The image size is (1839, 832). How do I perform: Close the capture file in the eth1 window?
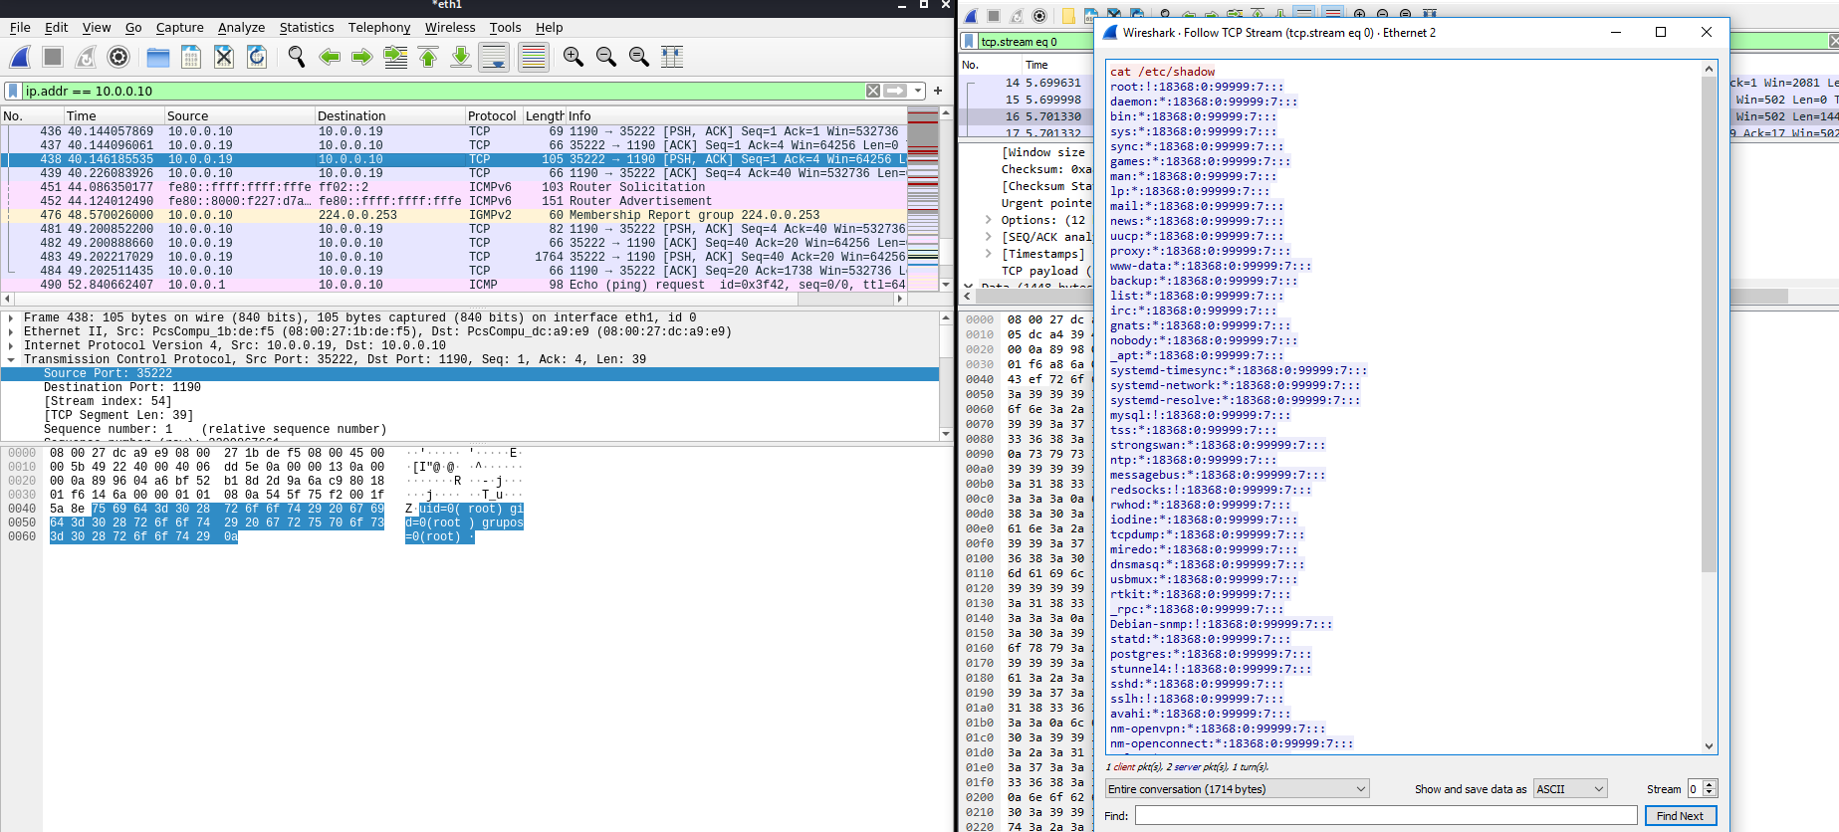point(224,58)
